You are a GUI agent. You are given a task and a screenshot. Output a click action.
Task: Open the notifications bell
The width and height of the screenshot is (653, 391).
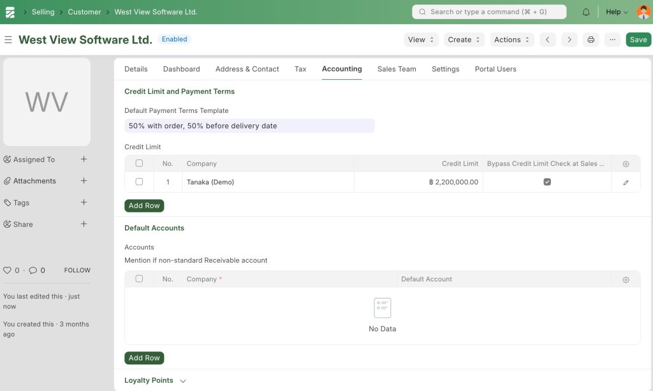click(x=586, y=12)
